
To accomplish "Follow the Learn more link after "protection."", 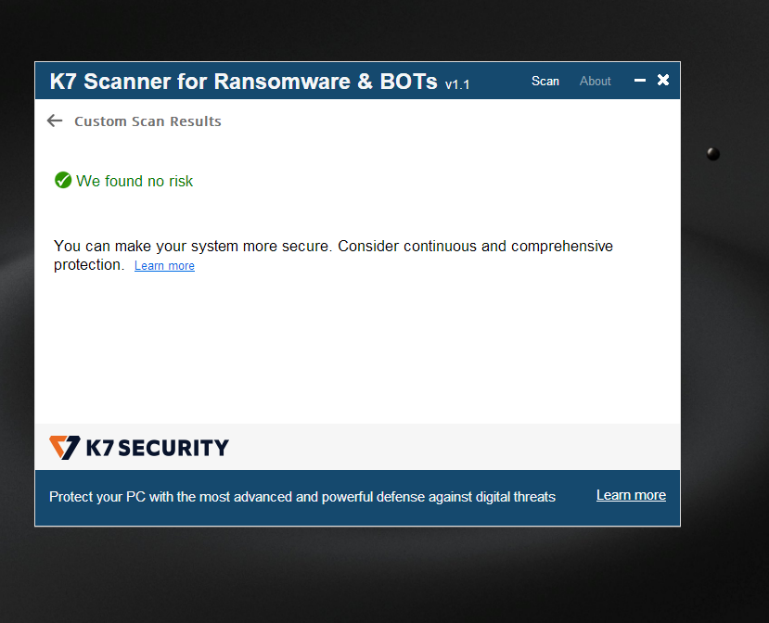I will 164,266.
